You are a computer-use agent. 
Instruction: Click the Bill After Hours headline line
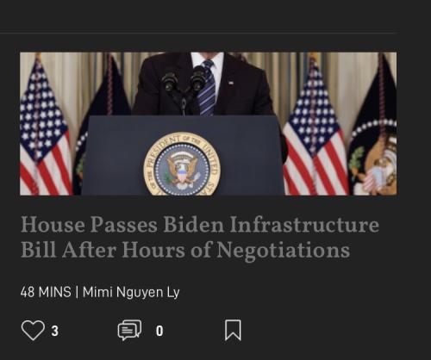tap(185, 251)
